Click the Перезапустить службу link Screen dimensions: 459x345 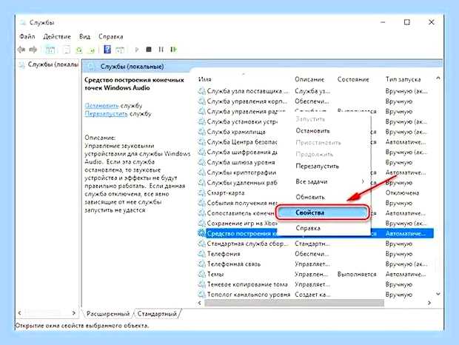106,113
